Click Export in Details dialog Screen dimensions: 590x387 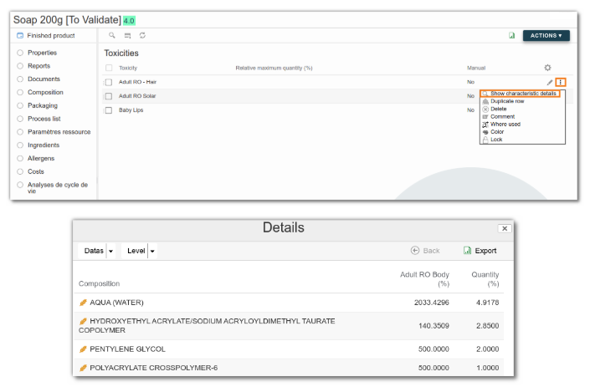pos(480,251)
